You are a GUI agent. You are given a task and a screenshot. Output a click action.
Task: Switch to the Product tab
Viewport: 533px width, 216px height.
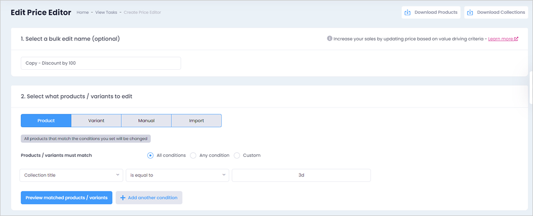click(x=46, y=120)
